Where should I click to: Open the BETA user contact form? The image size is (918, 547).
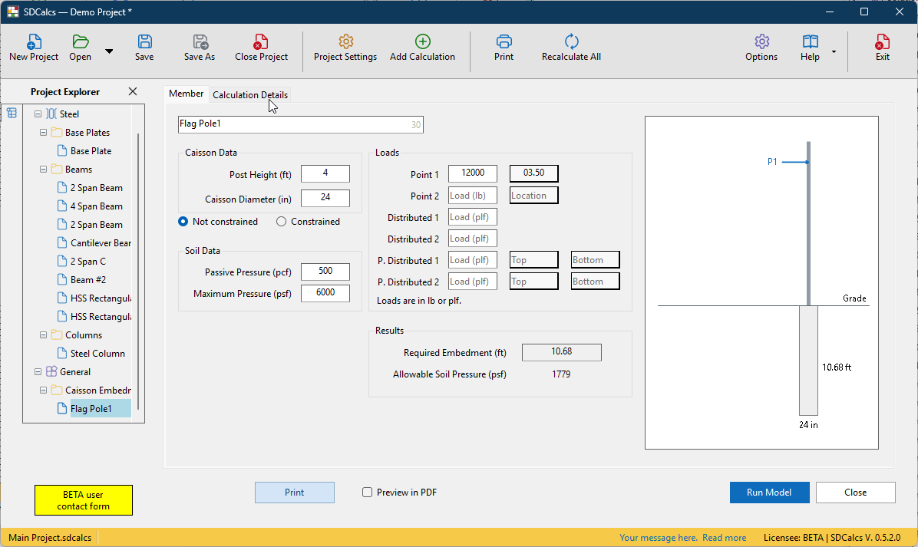(83, 500)
